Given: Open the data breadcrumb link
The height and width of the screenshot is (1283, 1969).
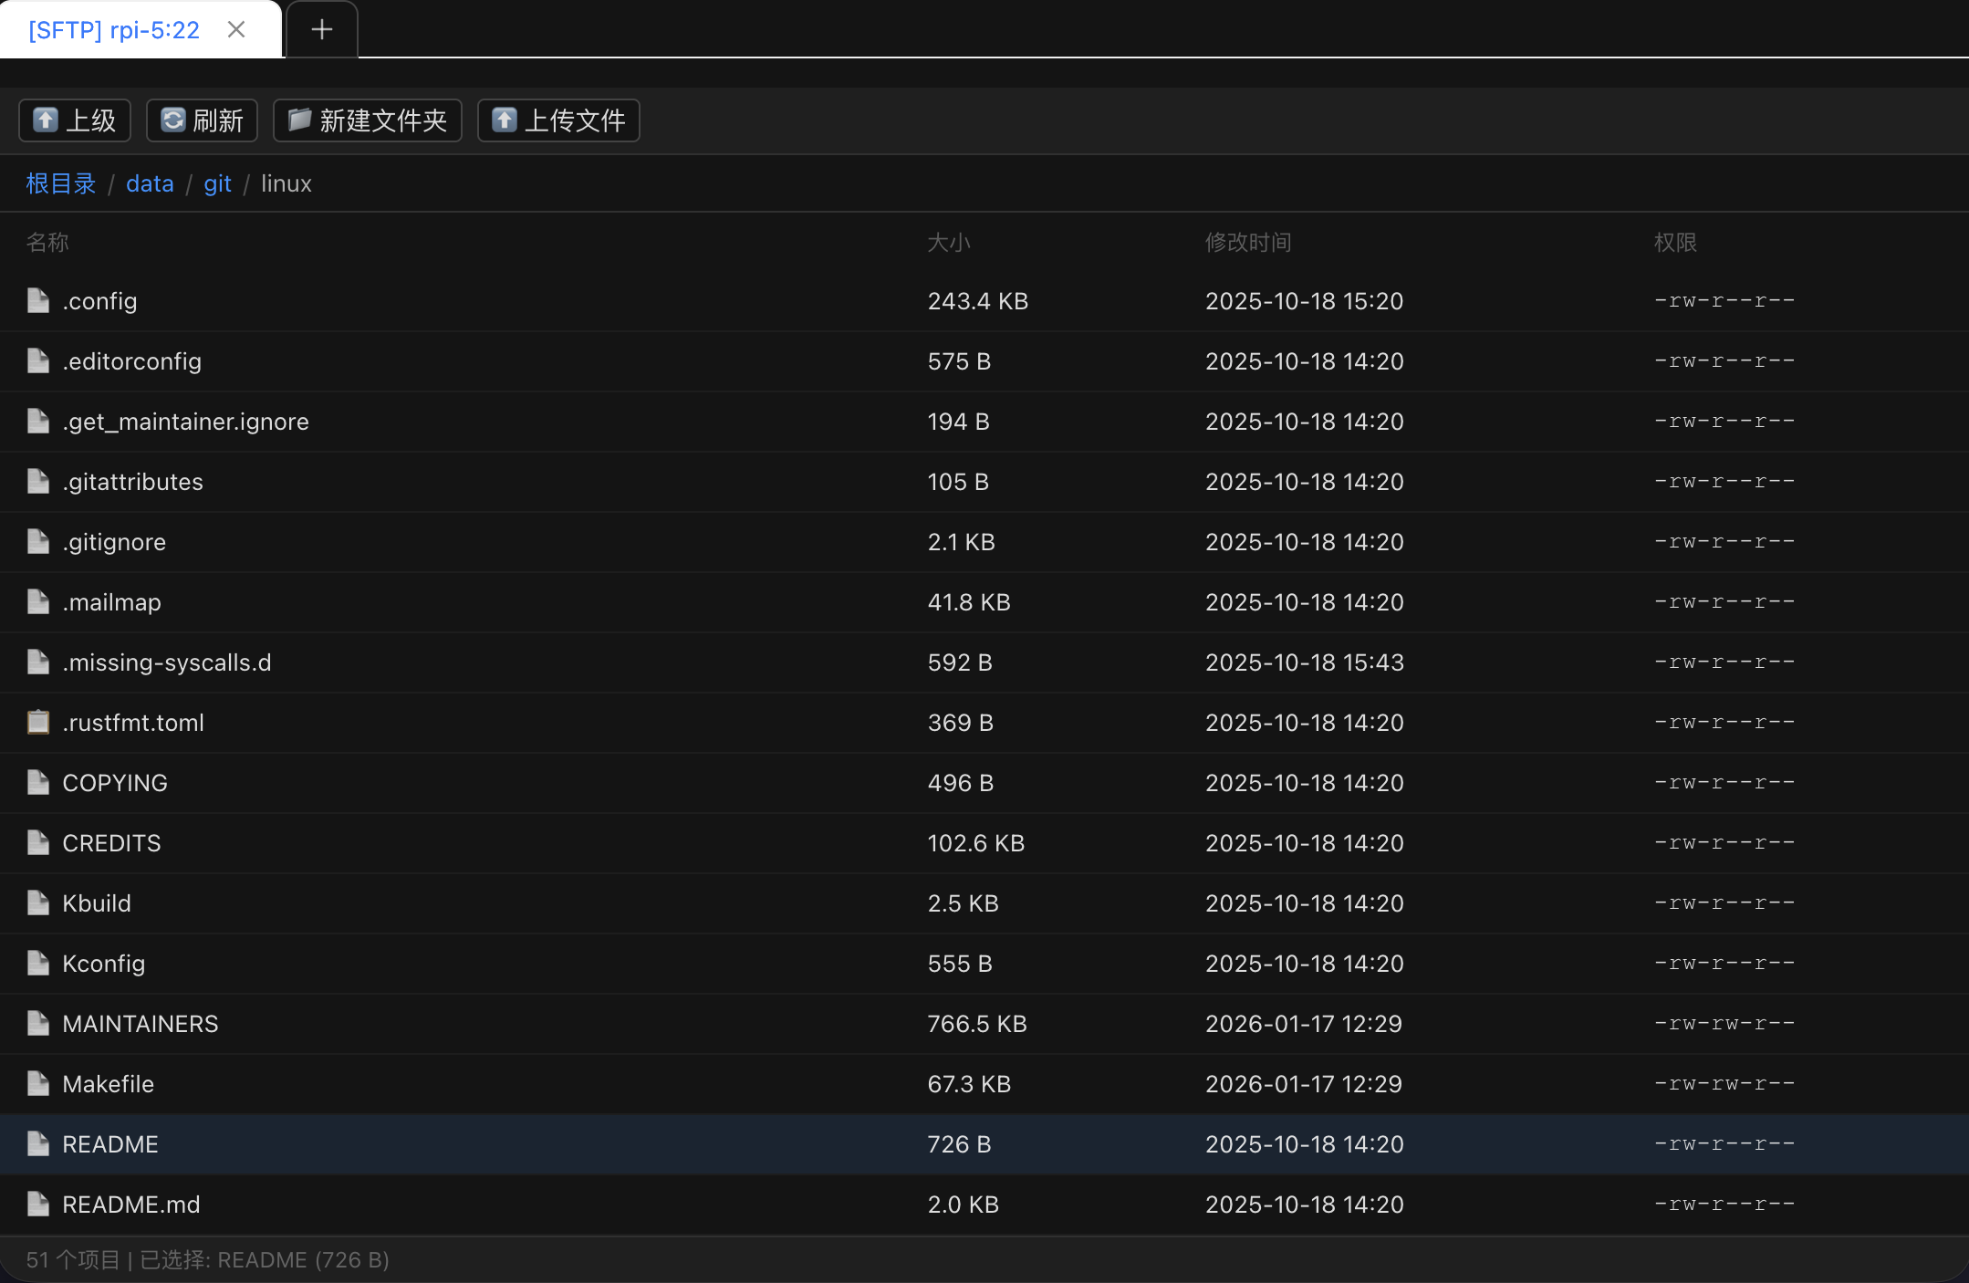Looking at the screenshot, I should coord(150,183).
